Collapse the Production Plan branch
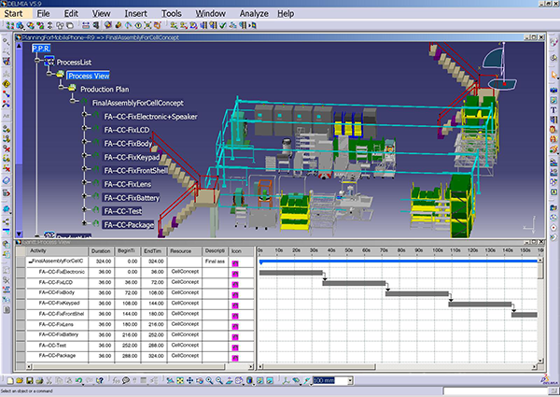The image size is (560, 397). click(60, 89)
